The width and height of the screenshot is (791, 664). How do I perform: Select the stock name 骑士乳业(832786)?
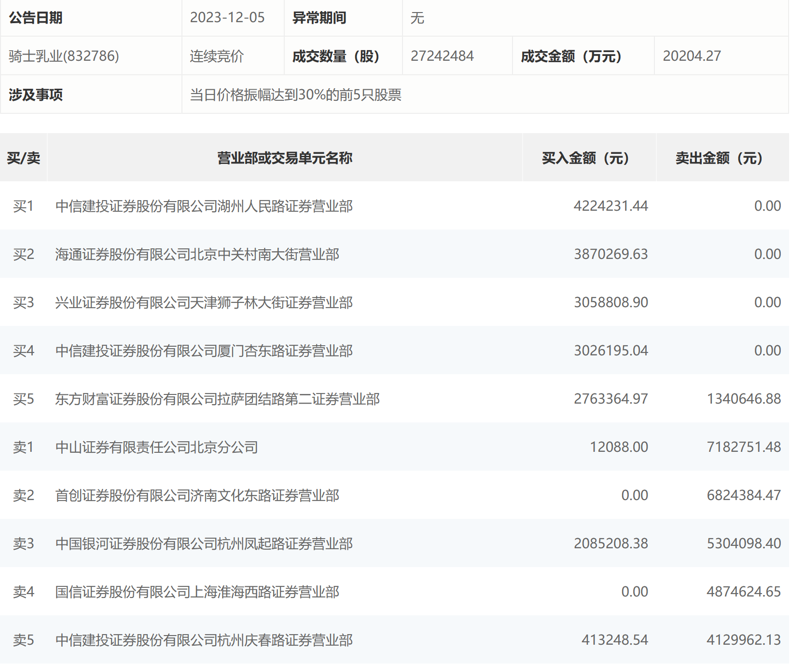coord(64,56)
